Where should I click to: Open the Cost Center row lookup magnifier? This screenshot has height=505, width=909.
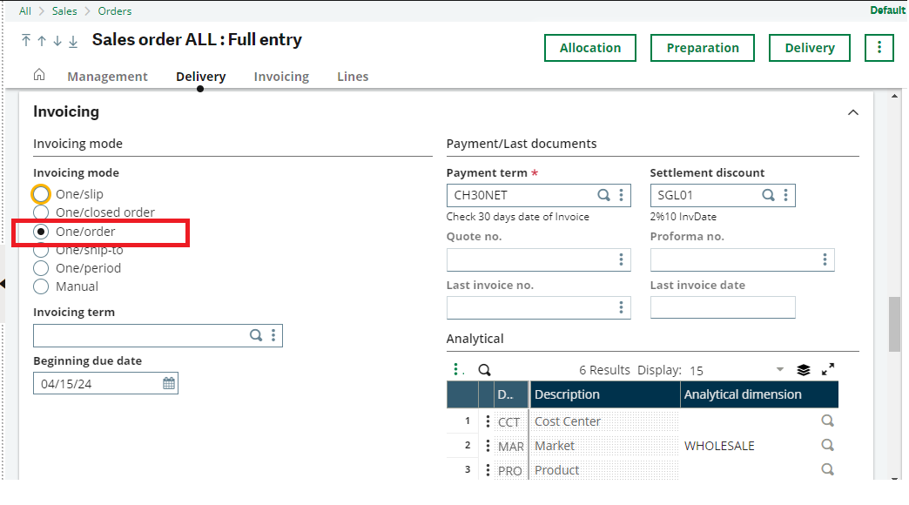coord(827,421)
